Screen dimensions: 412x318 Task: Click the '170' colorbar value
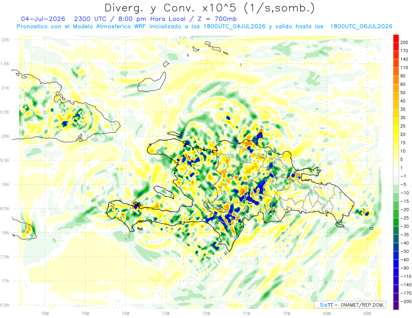point(404,51)
